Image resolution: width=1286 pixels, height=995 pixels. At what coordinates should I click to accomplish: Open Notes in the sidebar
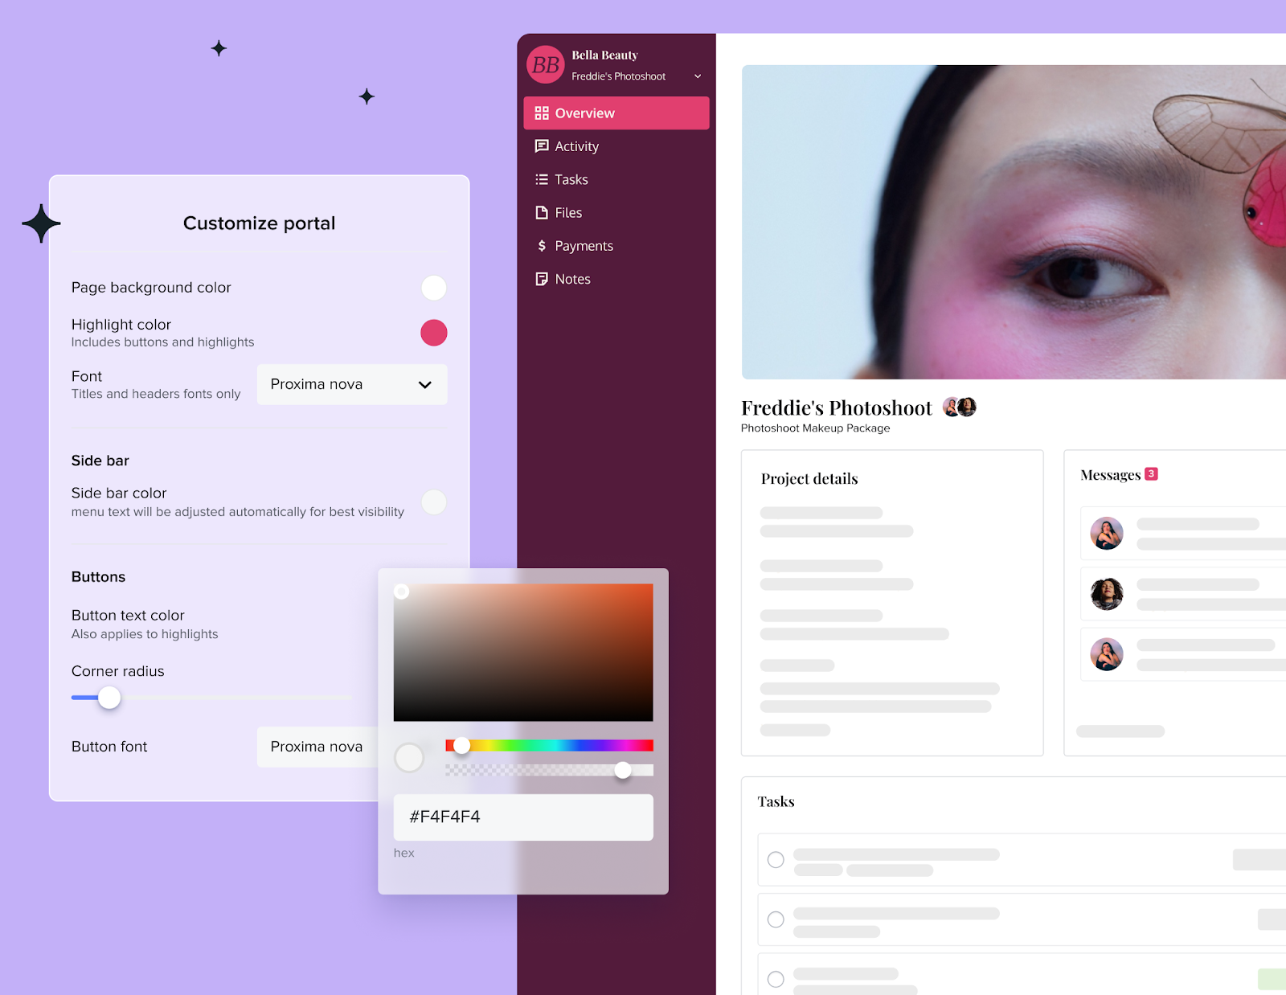click(x=616, y=279)
